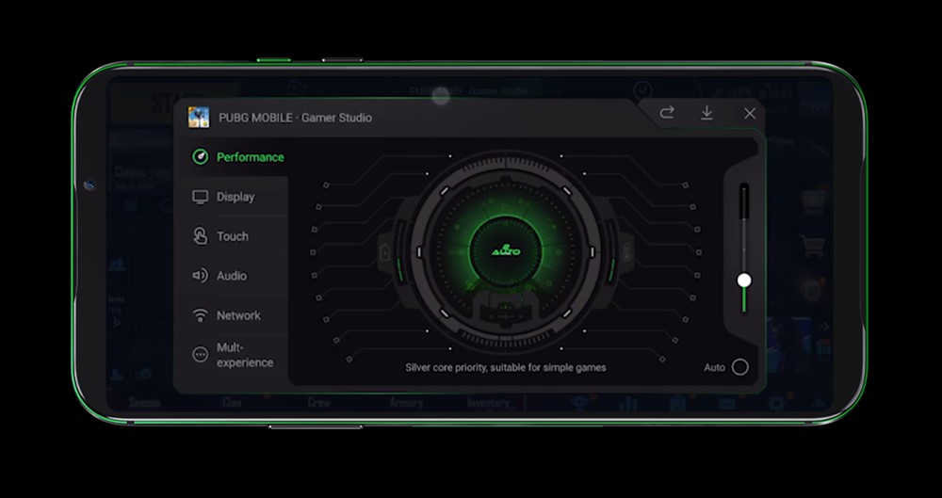Screen dimensions: 942x498
Task: Click the download arrow icon in header
Action: tap(706, 113)
